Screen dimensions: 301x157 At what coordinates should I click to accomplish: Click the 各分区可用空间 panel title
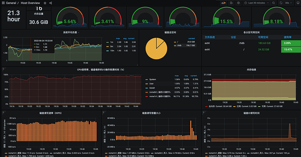(251, 32)
